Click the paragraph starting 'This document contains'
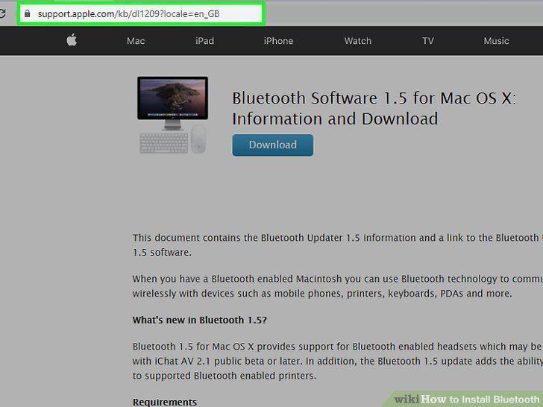Viewport: 543px width, 407px height. click(338, 245)
